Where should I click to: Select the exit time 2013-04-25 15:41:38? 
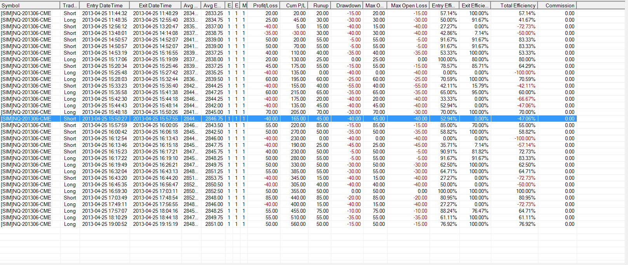click(155, 92)
